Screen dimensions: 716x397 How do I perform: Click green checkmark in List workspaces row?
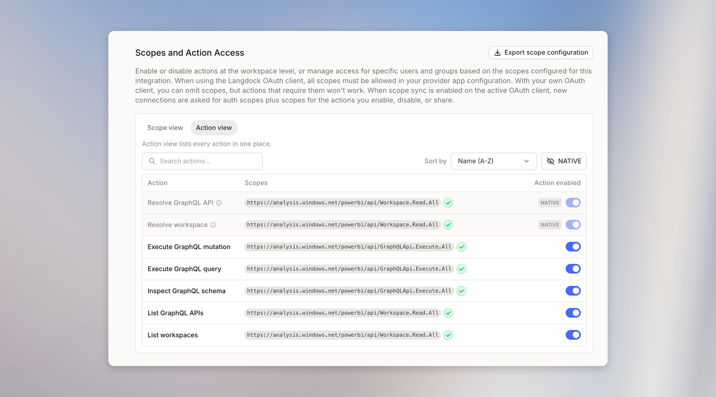tap(448, 335)
